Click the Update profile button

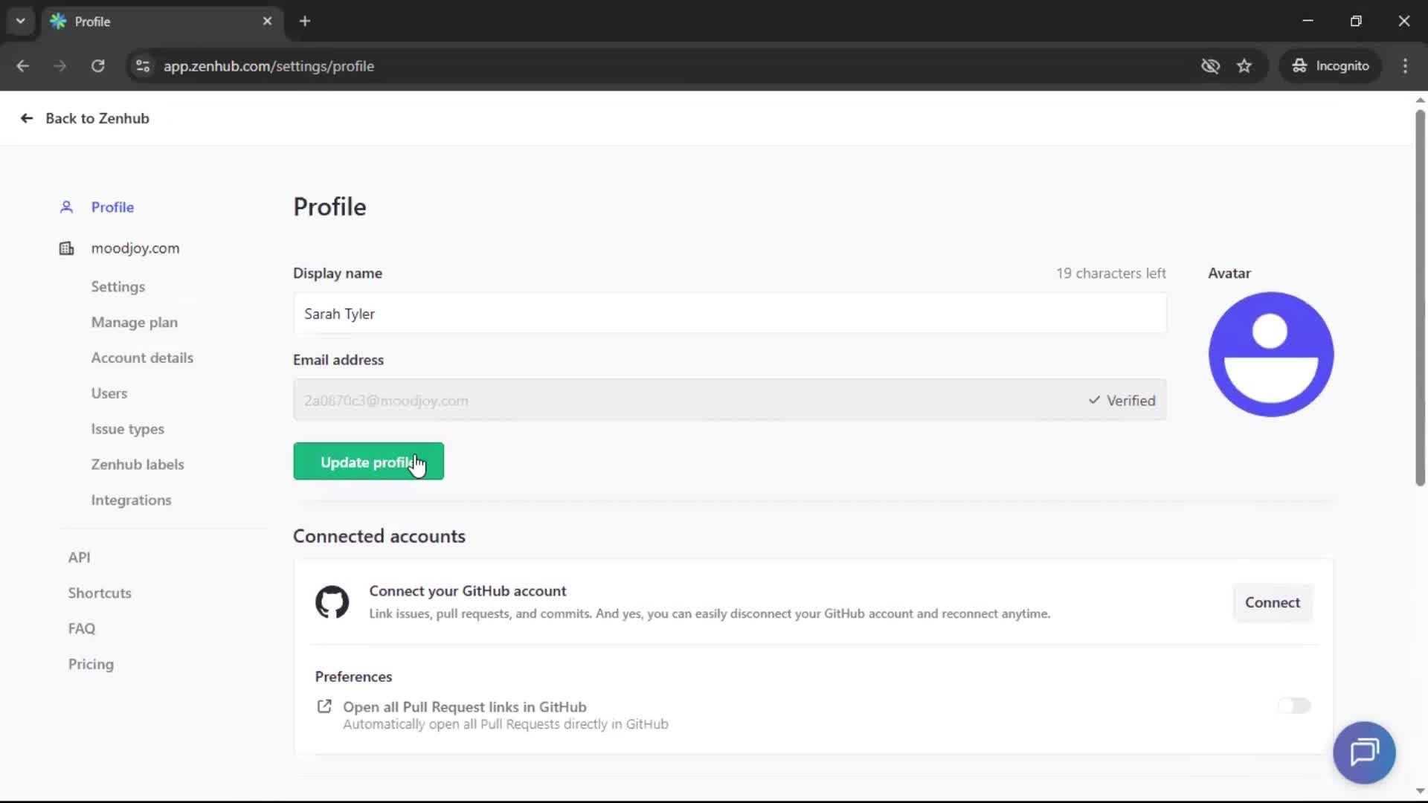point(368,461)
